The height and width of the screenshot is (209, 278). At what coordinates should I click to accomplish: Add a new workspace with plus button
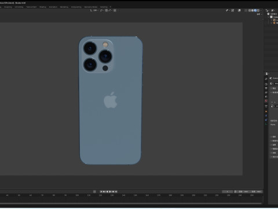coord(111,7)
